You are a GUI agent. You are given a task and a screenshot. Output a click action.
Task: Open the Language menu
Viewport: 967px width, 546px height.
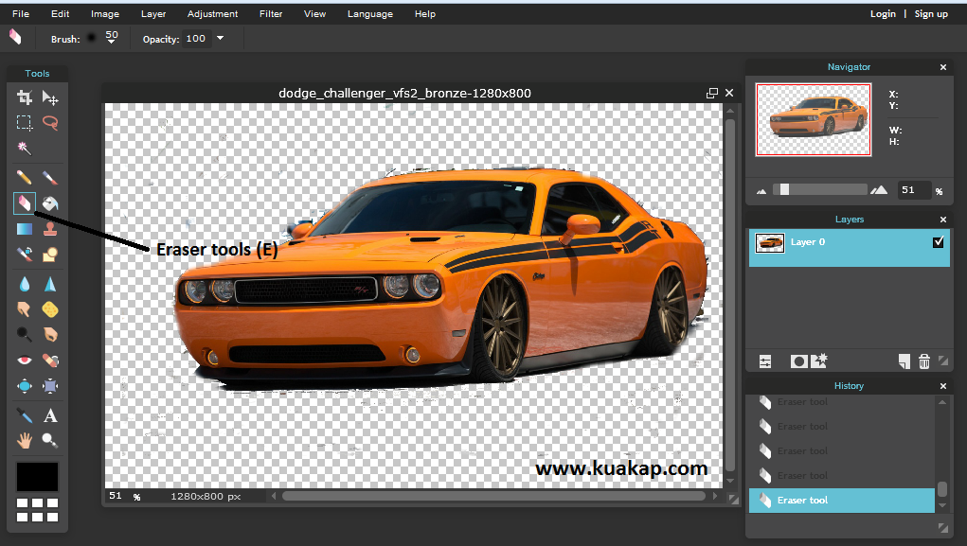(370, 13)
